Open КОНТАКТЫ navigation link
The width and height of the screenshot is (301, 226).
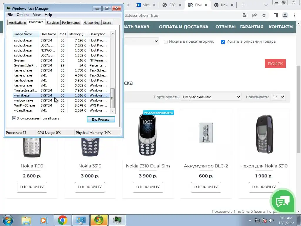(281, 27)
